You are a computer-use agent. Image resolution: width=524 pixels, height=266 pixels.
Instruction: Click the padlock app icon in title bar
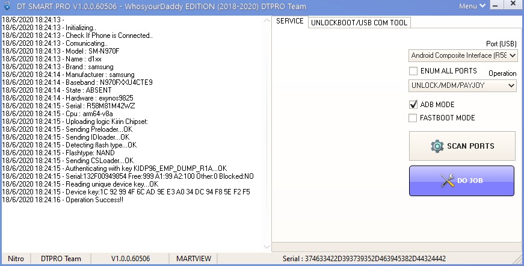pos(7,5)
